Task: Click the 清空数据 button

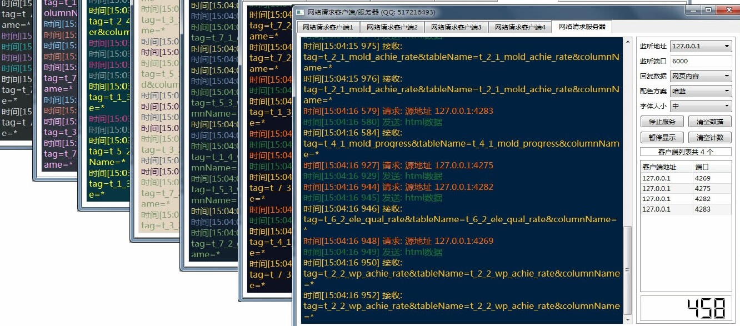Action: (710, 122)
